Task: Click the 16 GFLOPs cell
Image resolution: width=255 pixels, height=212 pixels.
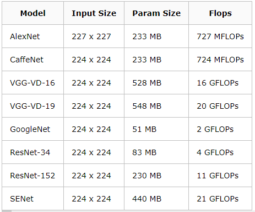Action: pos(220,83)
